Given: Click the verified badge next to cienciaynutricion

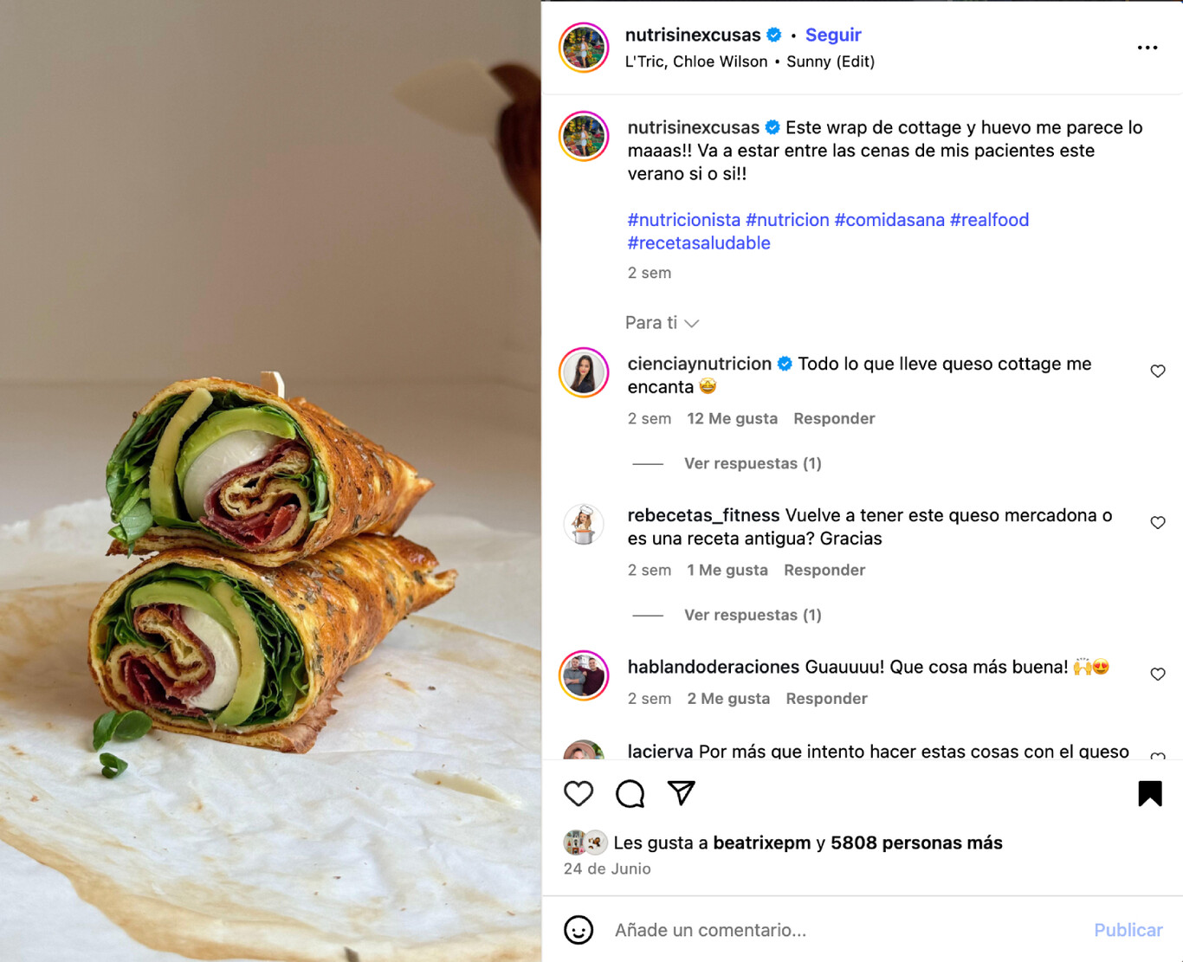Looking at the screenshot, I should click(785, 364).
